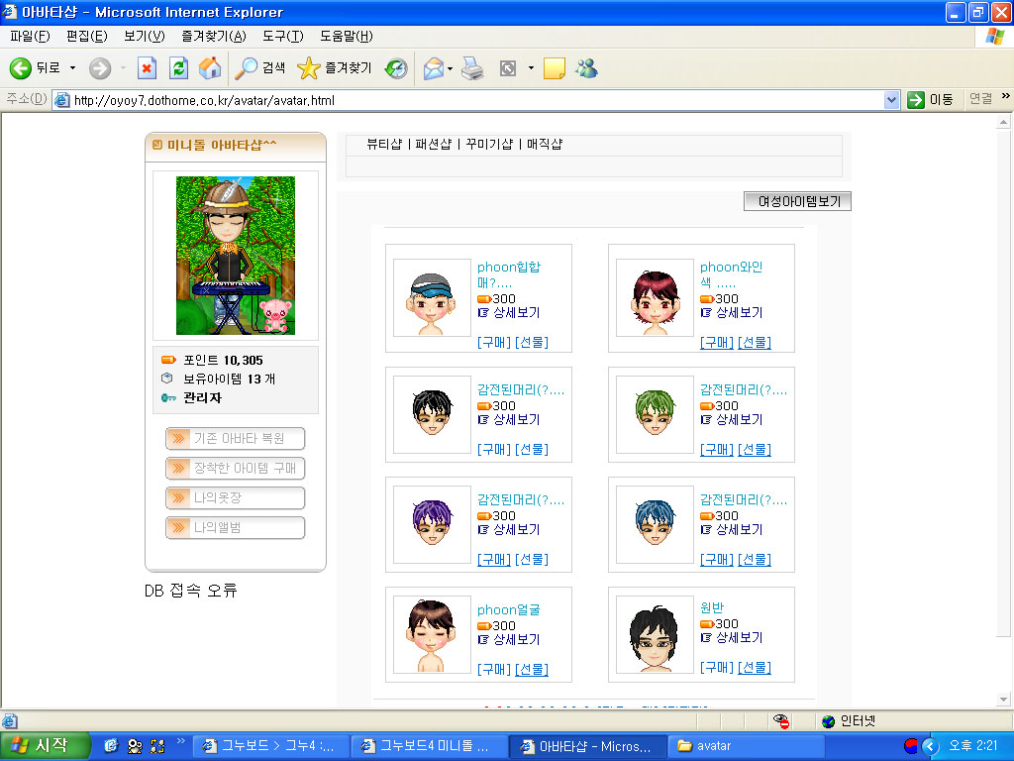Open the Search toolbar button

pyautogui.click(x=260, y=68)
